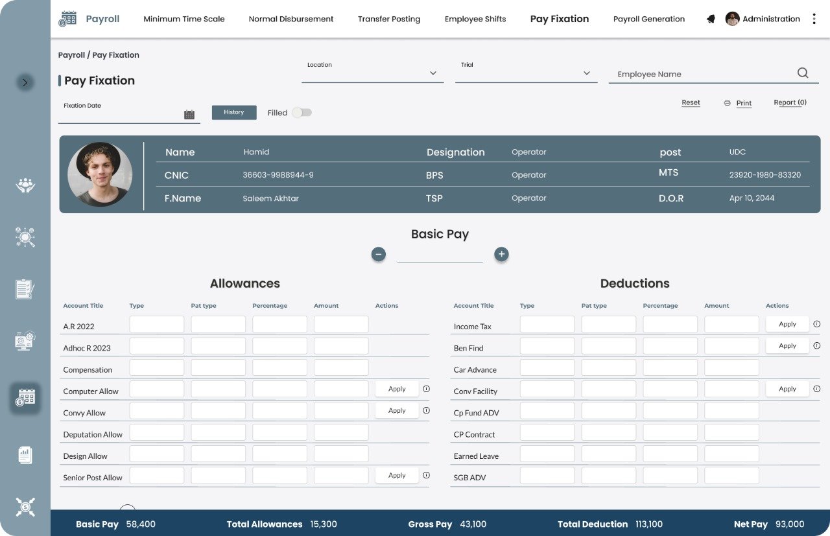
Task: Click info icon for Income Tax
Action: point(817,324)
